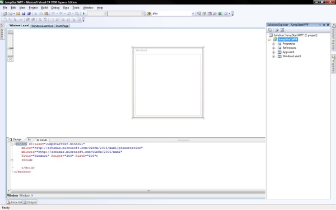The width and height of the screenshot is (336, 210).
Task: Open the Other Windows dropdown arrow
Action: [x=229, y=13]
